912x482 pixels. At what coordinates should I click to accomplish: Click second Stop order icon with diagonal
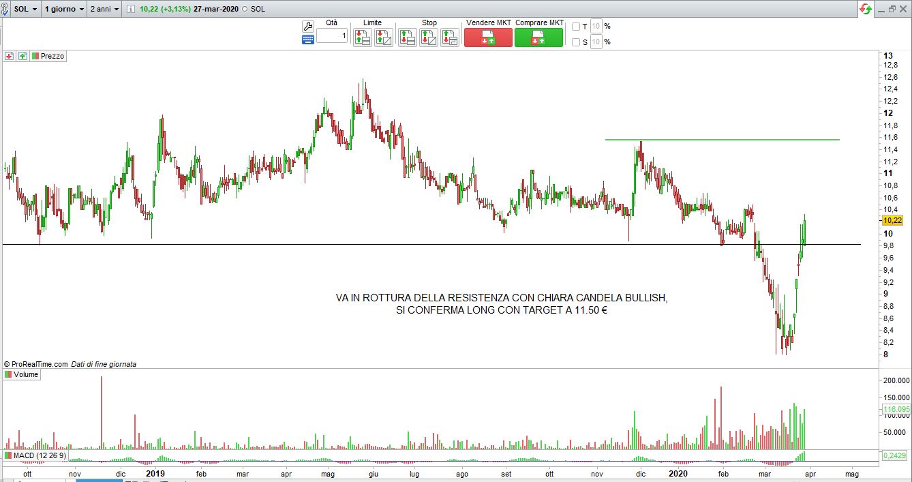[x=429, y=37]
